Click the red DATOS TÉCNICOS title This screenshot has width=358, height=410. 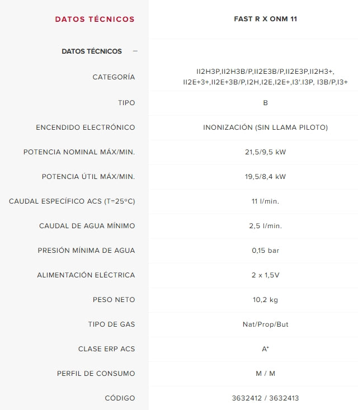[95, 19]
